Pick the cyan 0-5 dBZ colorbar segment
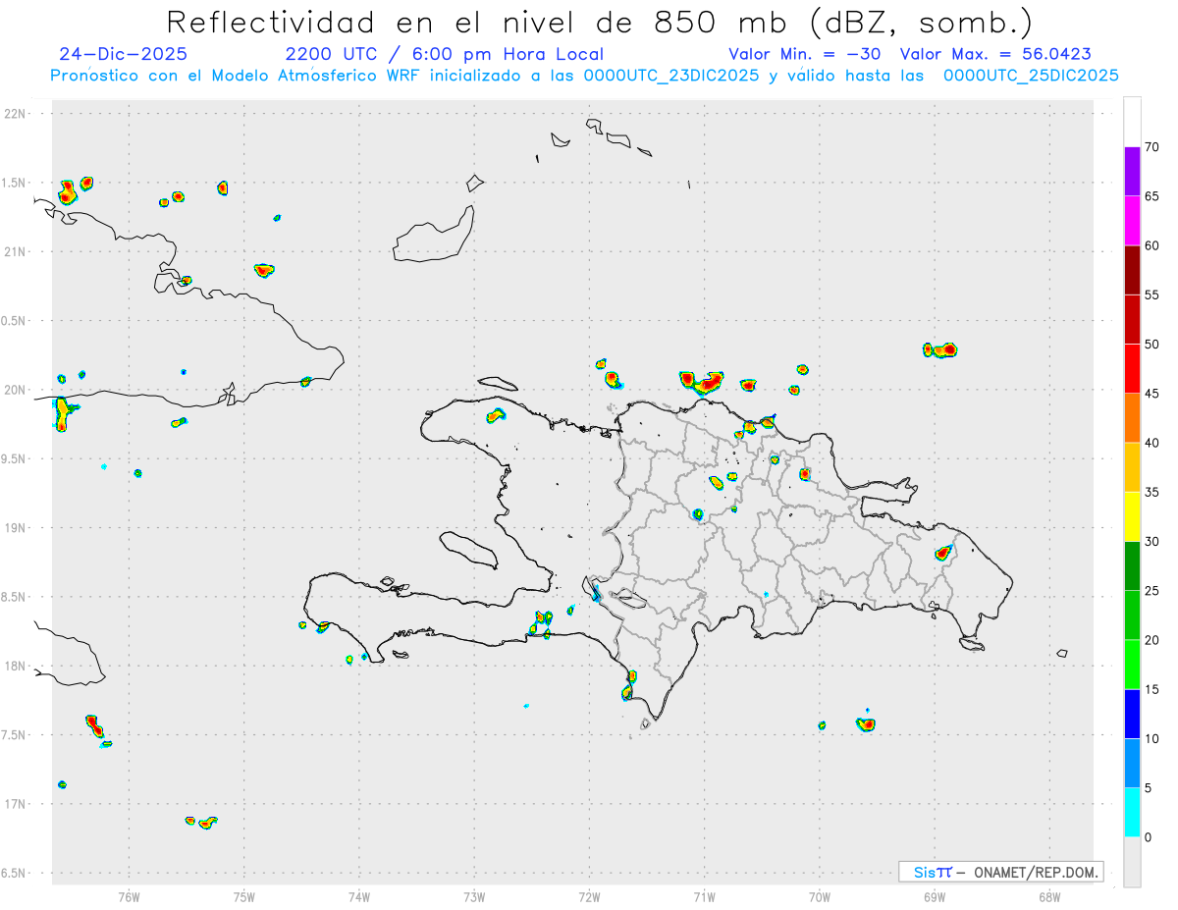This screenshot has width=1178, height=910. point(1132,813)
